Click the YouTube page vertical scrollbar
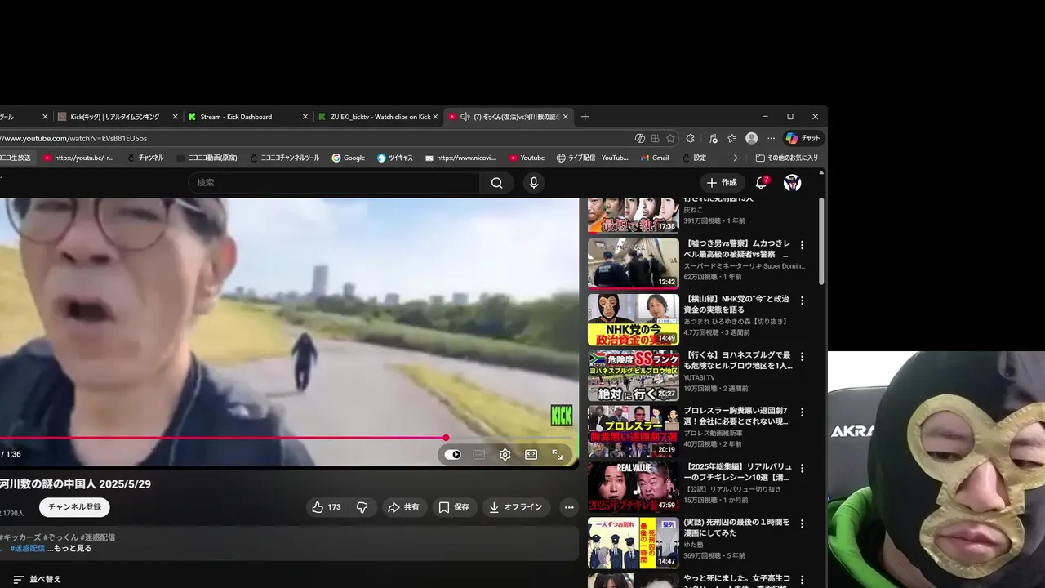This screenshot has height=588, width=1045. [821, 241]
